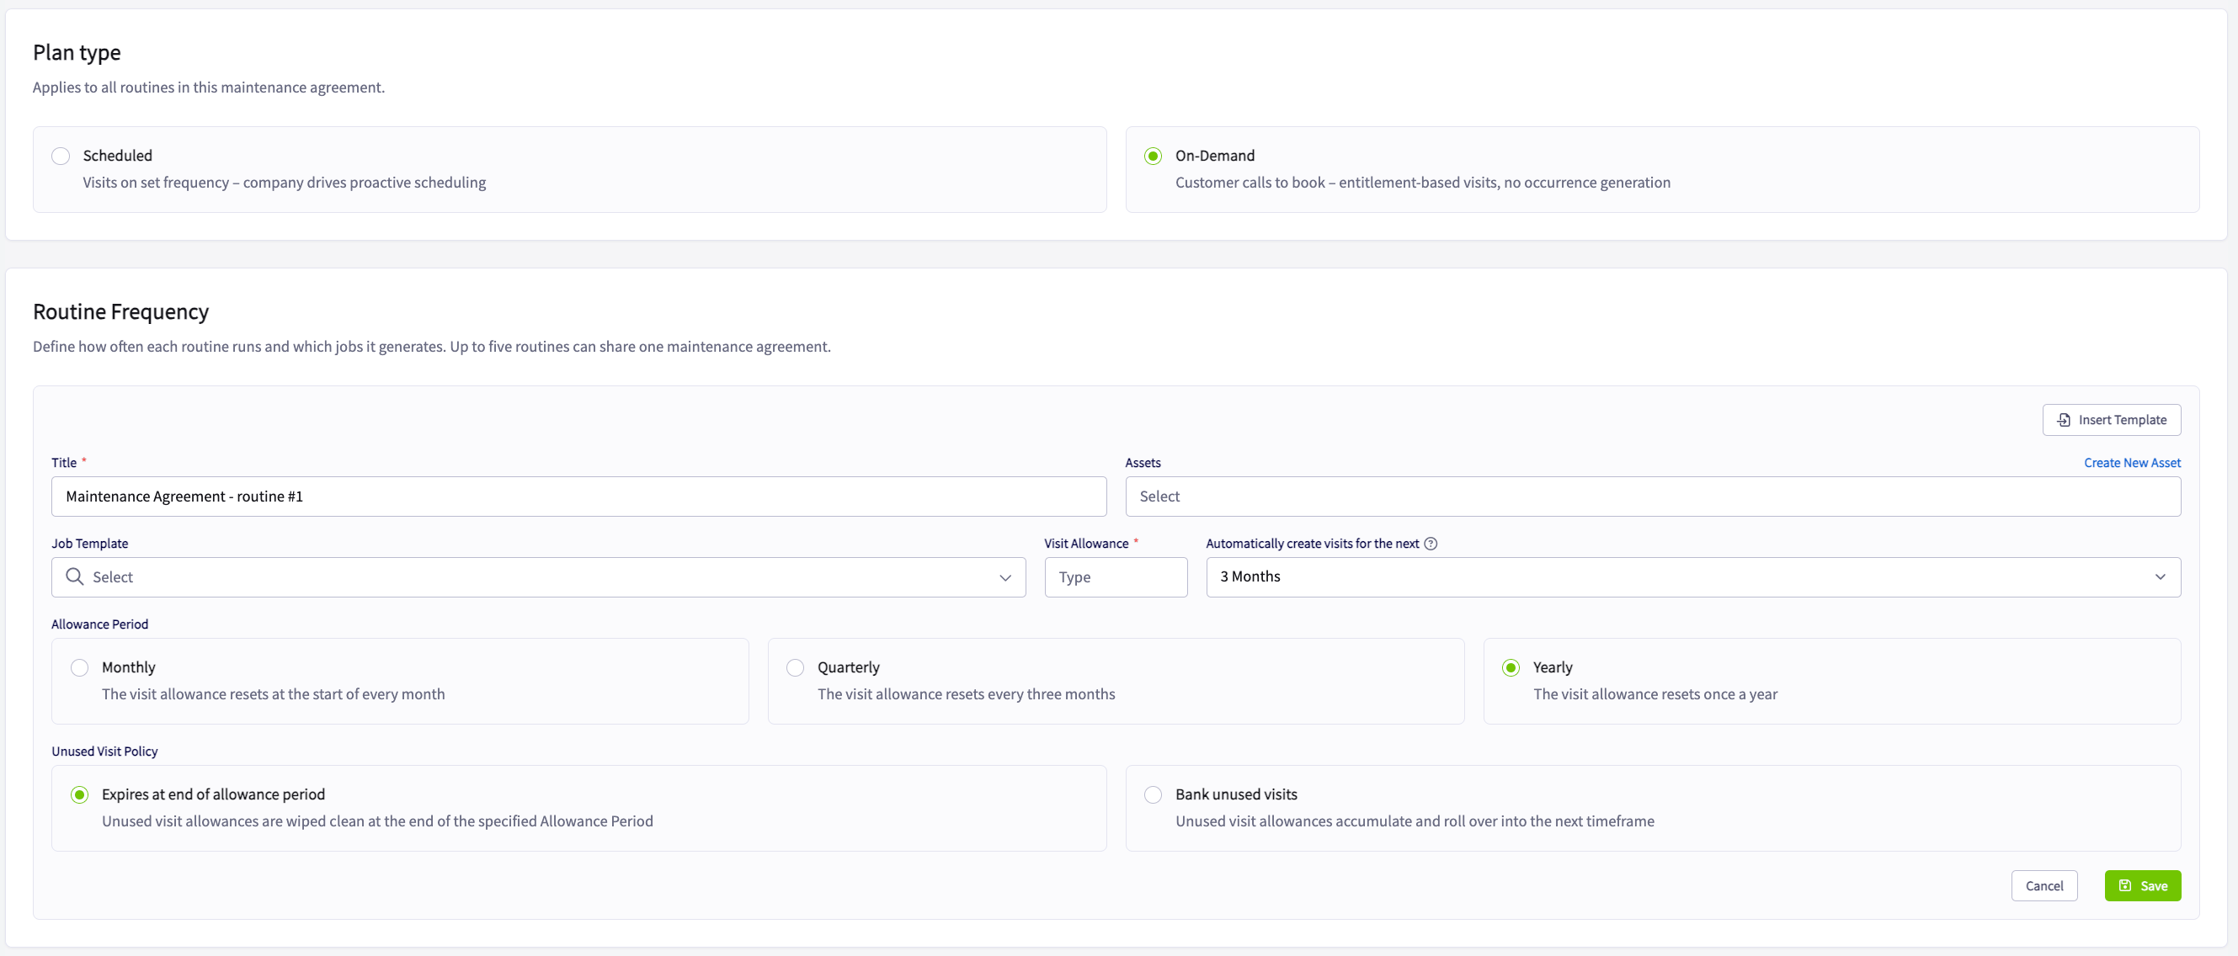
Task: Open the Assets select field
Action: 1653,497
